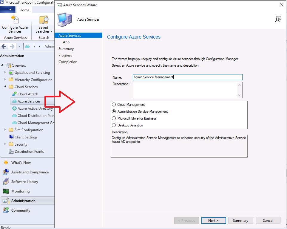Click the Description box scroll up arrow
Image resolution: width=287 pixels, height=229 pixels.
(x=239, y=85)
